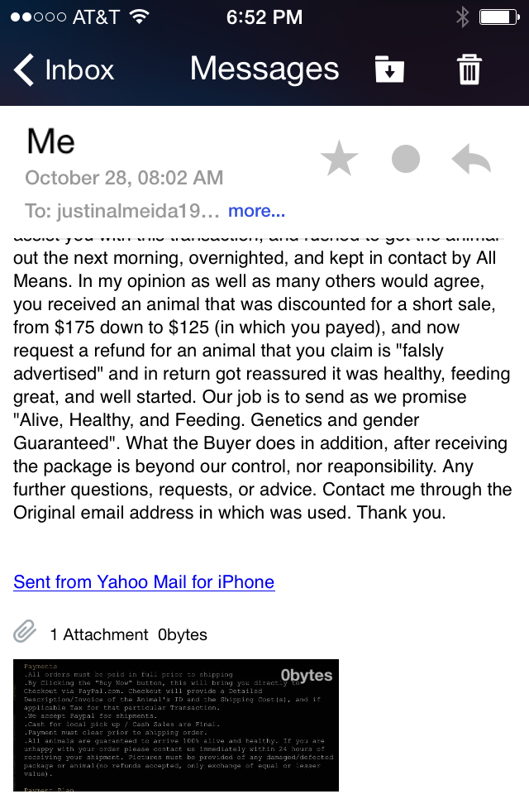Tap the Messages title header
Screen dimensions: 529x794
pos(264,69)
